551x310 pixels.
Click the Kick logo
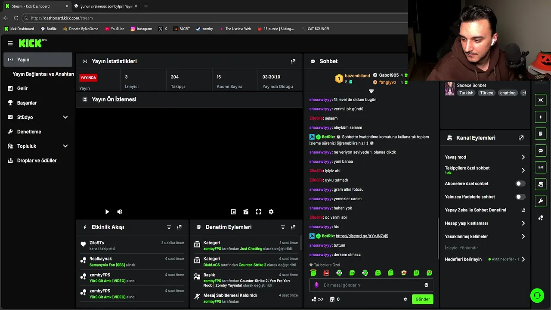(x=32, y=43)
